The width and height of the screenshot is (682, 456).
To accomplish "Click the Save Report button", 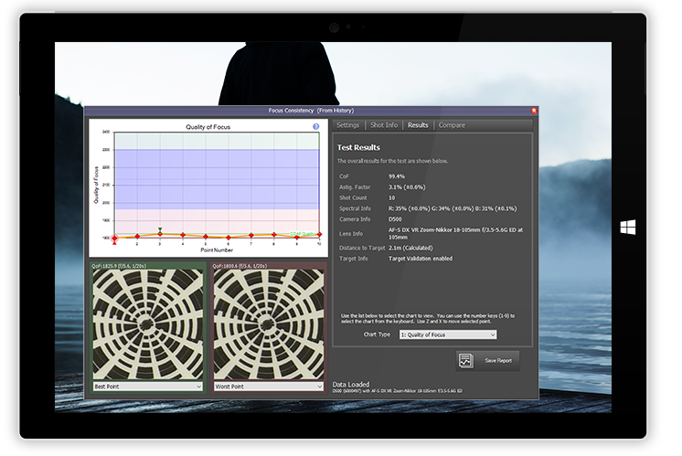I will [x=488, y=361].
